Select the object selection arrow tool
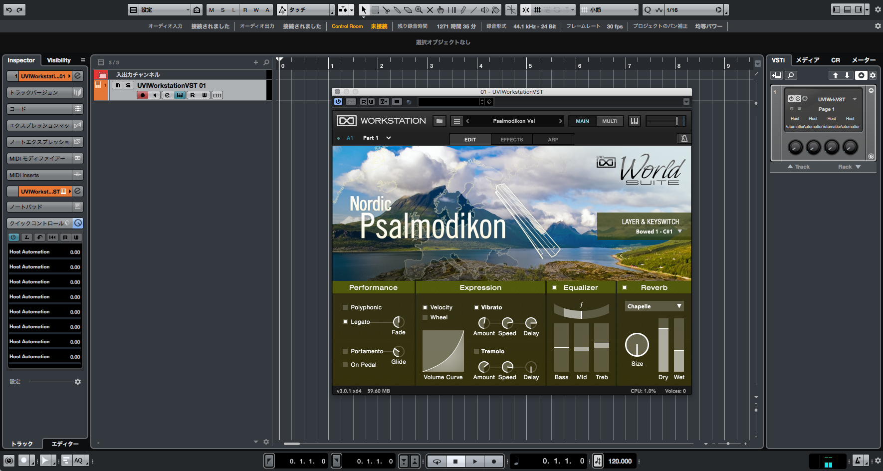The width and height of the screenshot is (883, 471). pyautogui.click(x=364, y=9)
